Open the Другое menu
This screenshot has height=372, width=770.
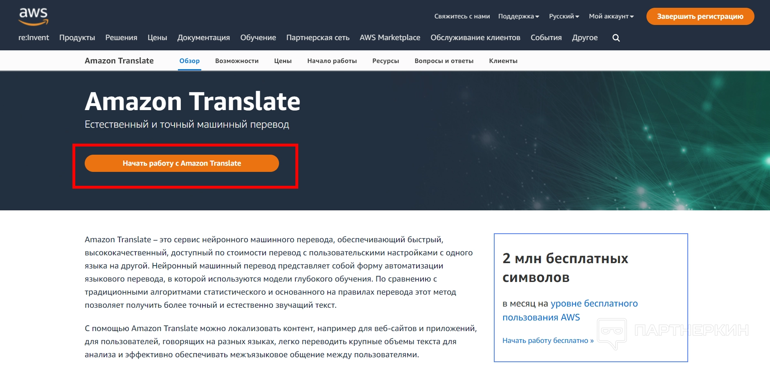pos(585,38)
